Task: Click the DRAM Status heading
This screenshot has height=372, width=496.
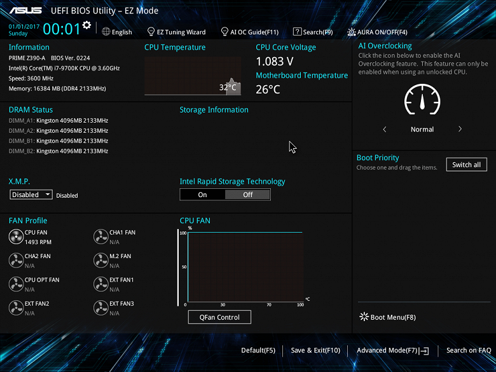Action: click(31, 110)
